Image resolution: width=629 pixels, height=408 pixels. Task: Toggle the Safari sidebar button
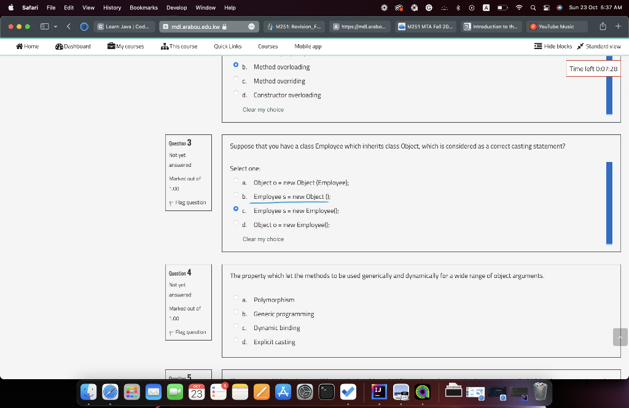pyautogui.click(x=44, y=26)
